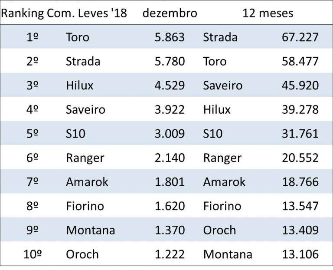This screenshot has width=333, height=270.
Task: Select the 10º rank cell
Action: pyautogui.click(x=32, y=254)
